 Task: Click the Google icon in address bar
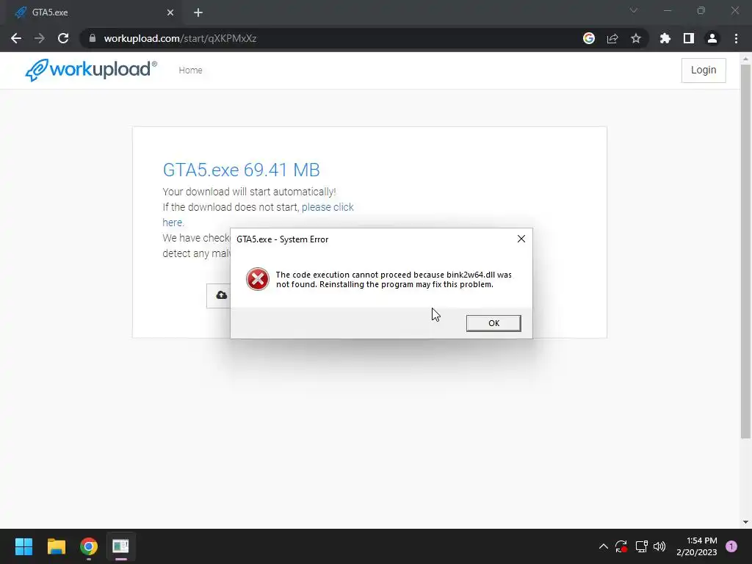[589, 38]
